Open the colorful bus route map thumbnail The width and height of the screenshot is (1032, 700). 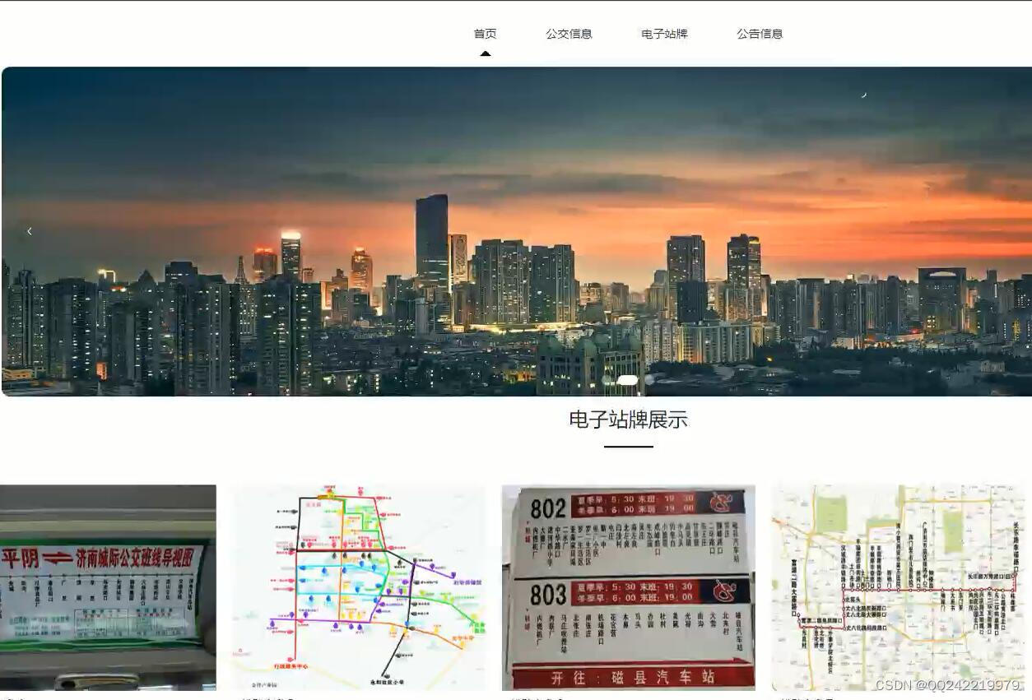coord(358,586)
